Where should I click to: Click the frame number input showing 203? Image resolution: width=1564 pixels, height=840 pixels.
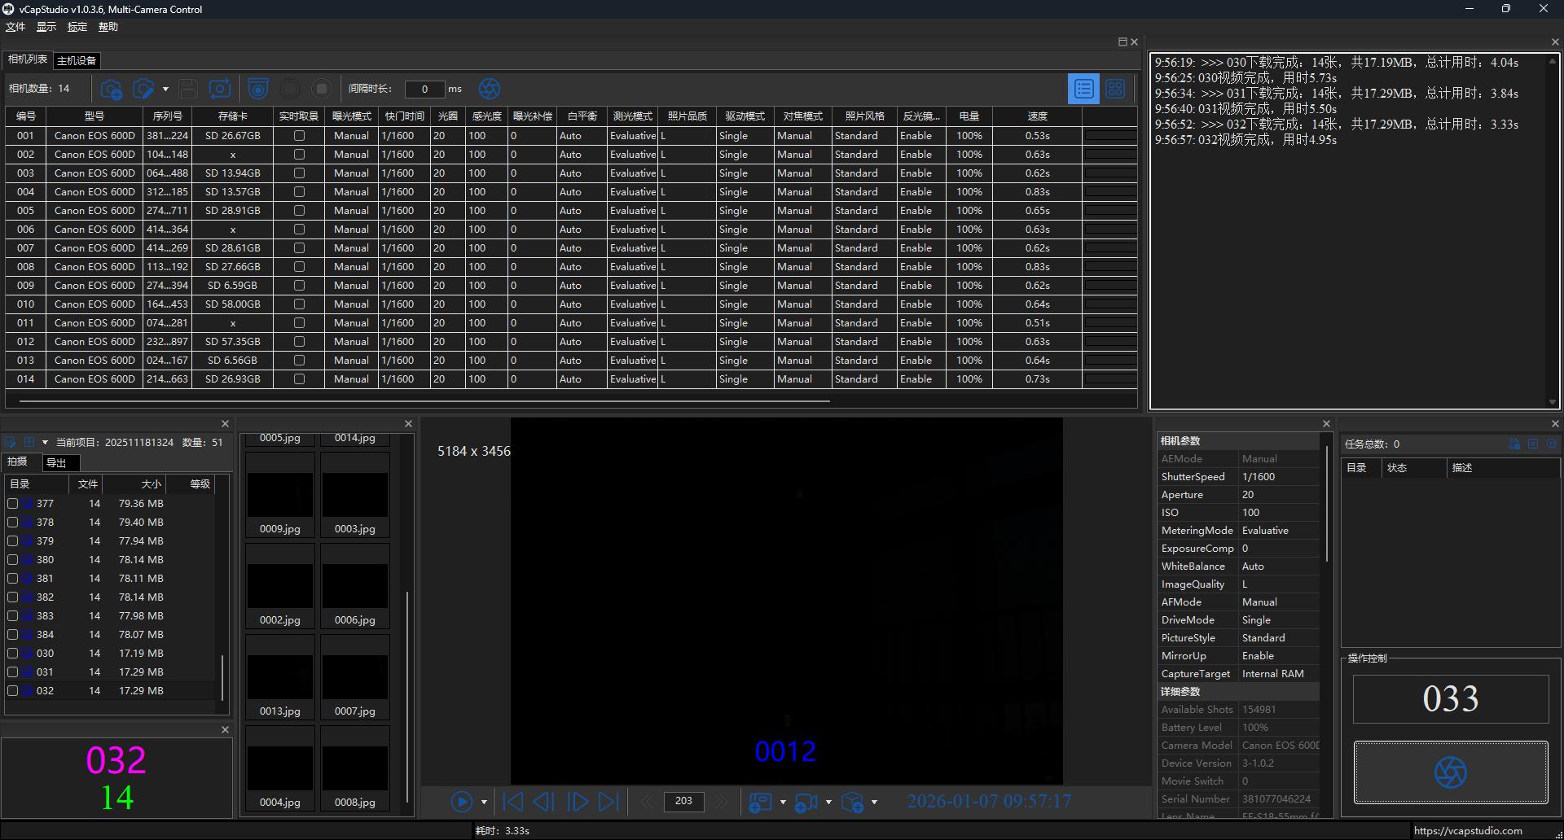coord(683,802)
